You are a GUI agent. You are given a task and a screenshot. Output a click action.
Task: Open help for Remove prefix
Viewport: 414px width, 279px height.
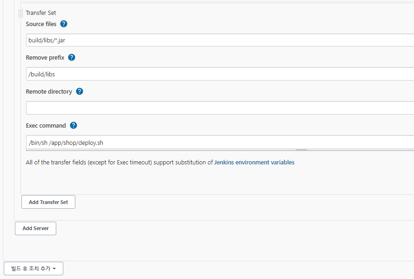pos(72,57)
